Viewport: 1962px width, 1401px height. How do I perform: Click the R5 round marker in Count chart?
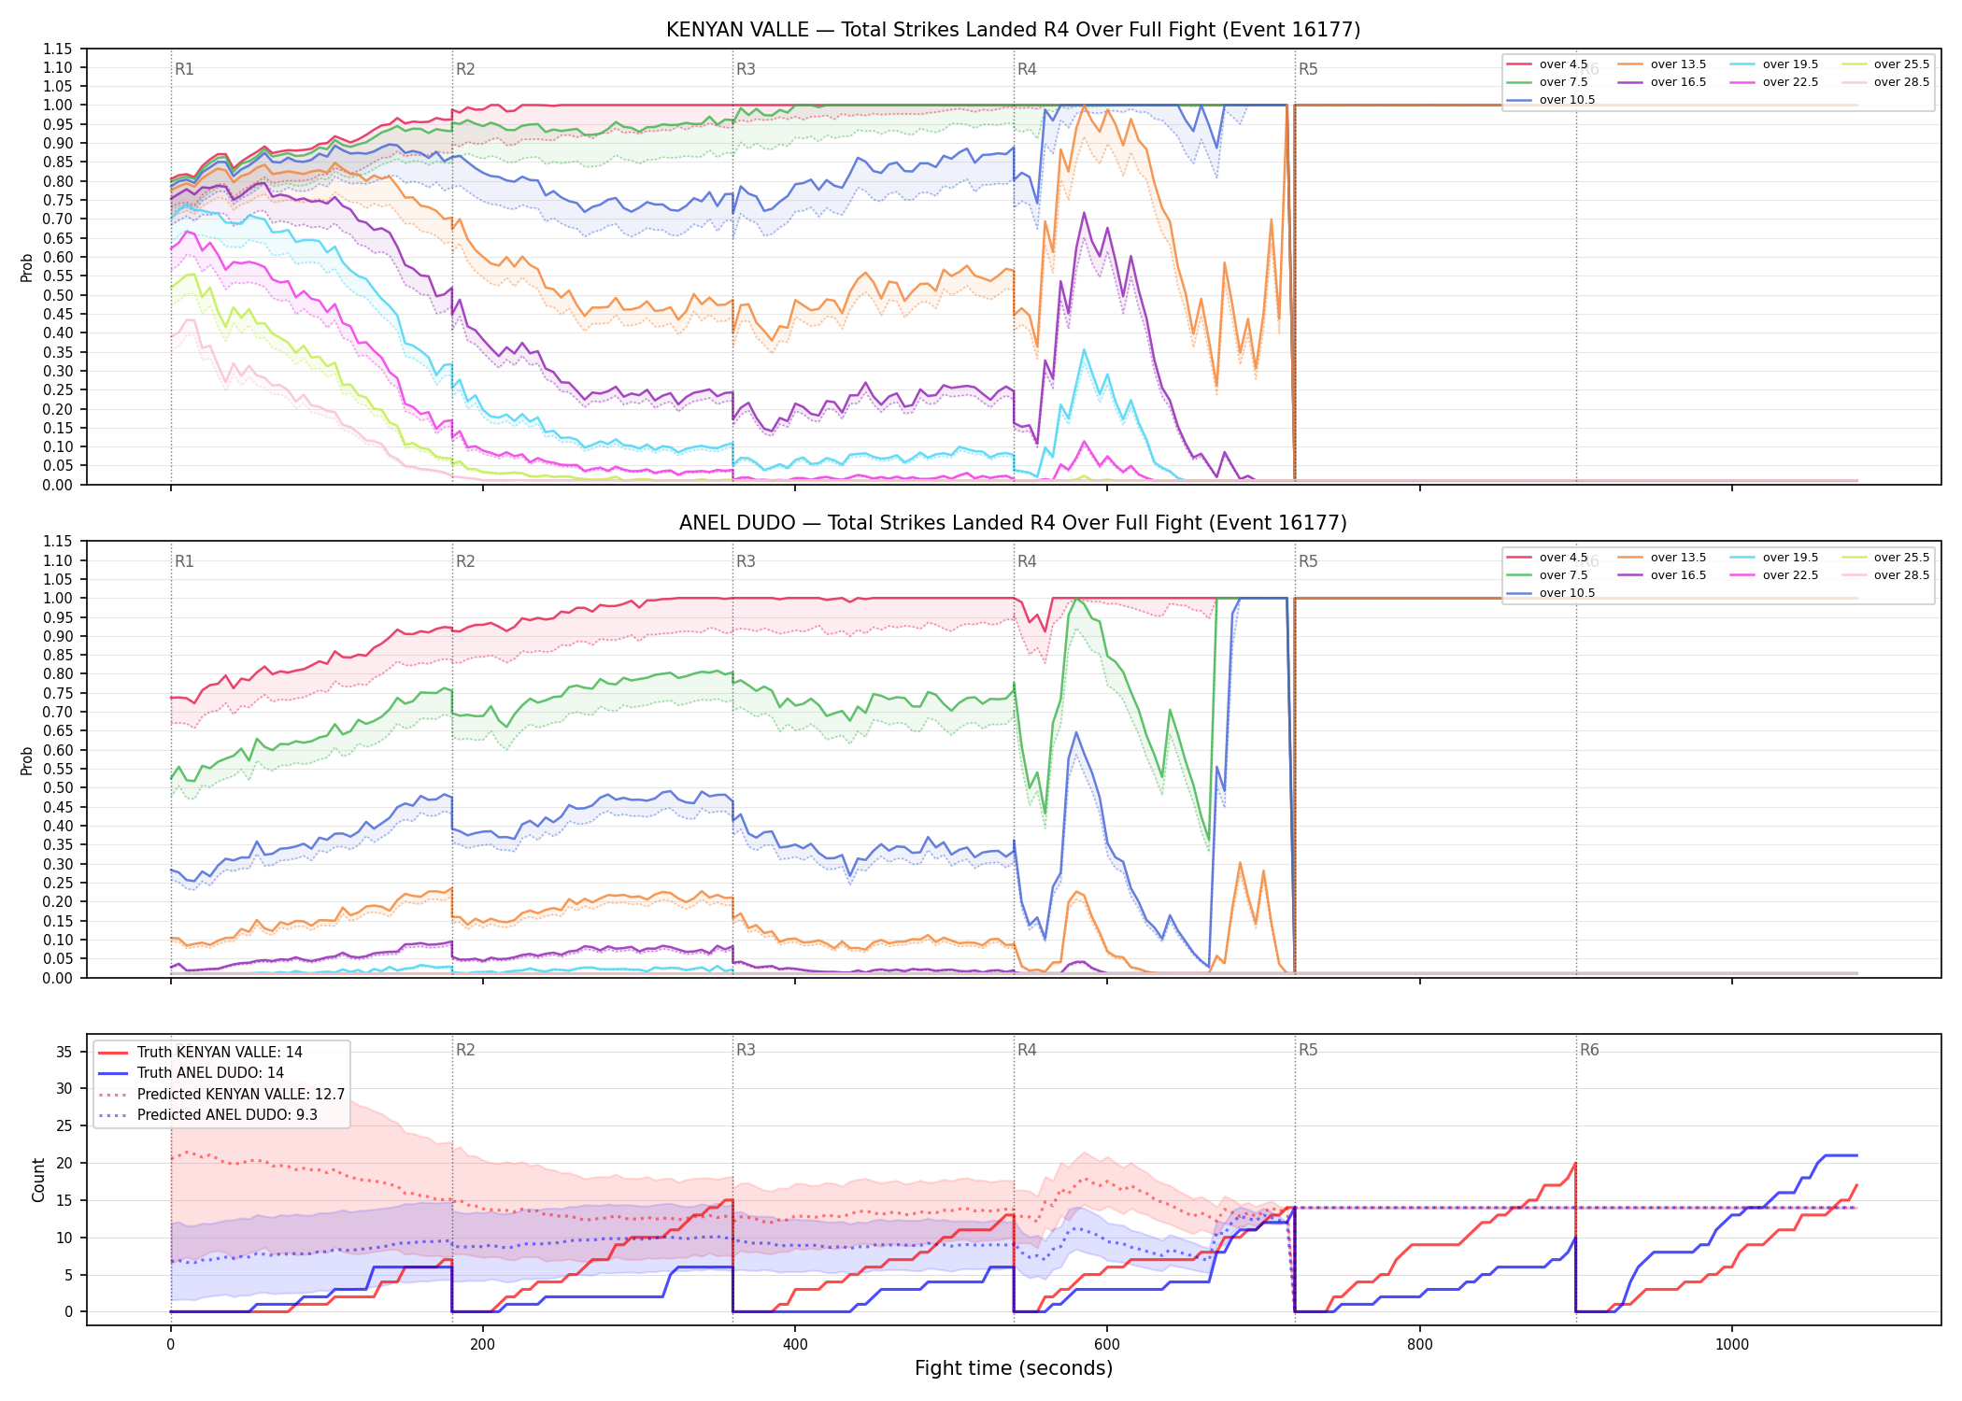[1308, 1050]
